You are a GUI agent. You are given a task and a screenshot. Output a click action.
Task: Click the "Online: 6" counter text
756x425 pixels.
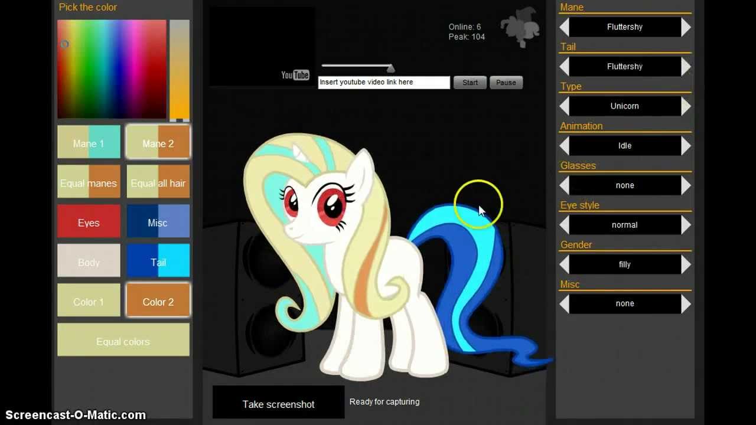(x=465, y=27)
